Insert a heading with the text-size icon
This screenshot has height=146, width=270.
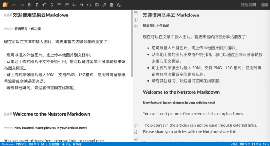[x=44, y=5]
